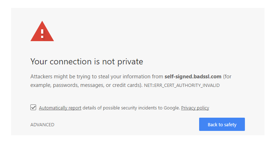Click the word Attackers starting the paragraph
The height and width of the screenshot is (147, 276).
[41, 77]
